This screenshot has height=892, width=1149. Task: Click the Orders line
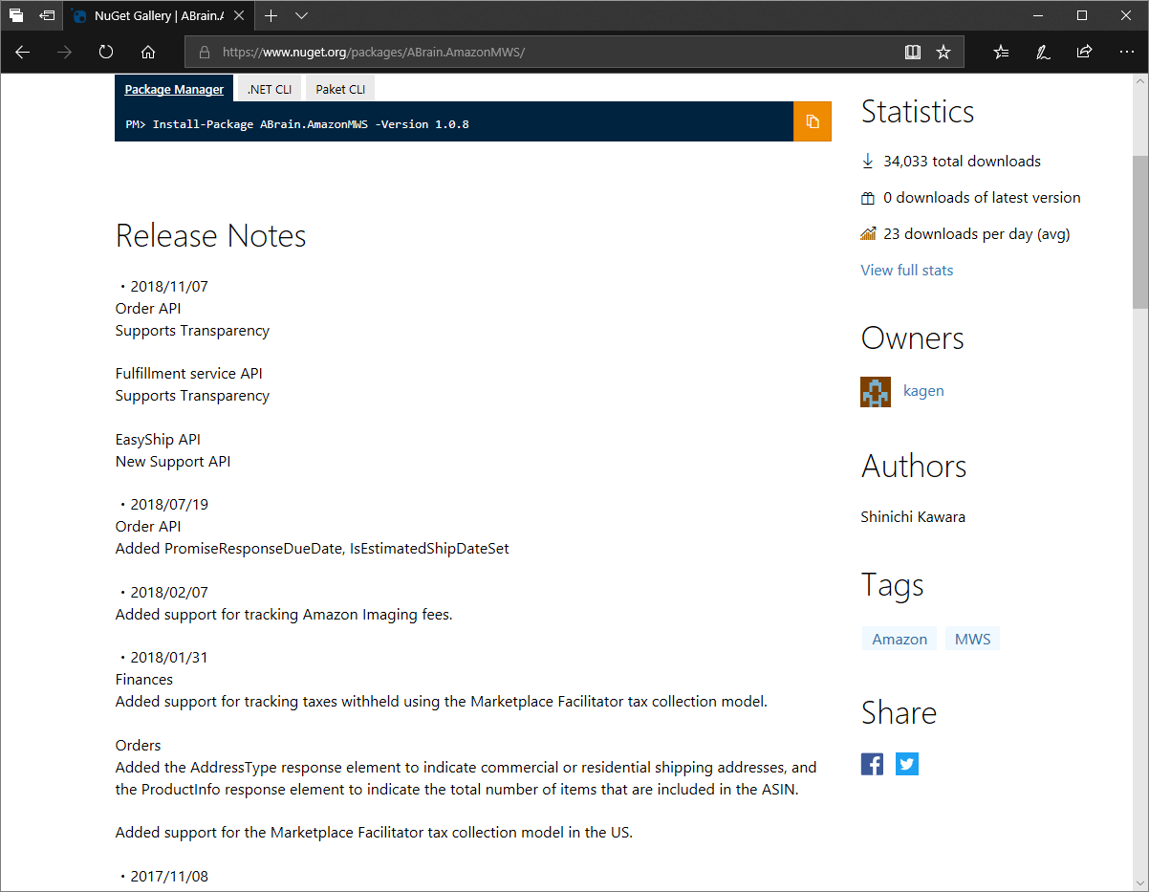point(138,746)
